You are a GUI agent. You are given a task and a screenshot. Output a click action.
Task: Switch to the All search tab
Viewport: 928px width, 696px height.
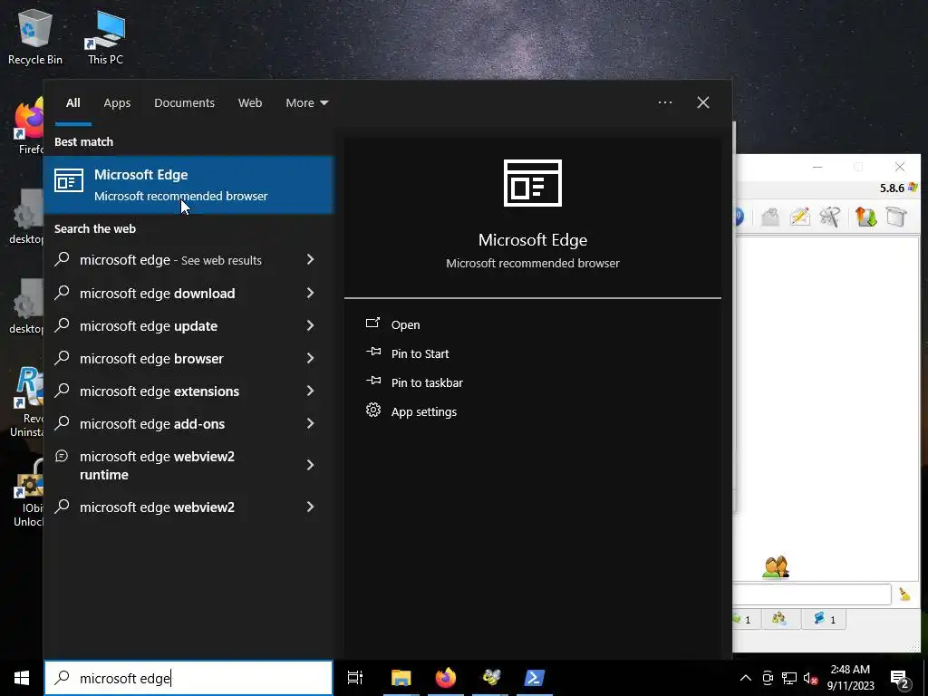(72, 103)
